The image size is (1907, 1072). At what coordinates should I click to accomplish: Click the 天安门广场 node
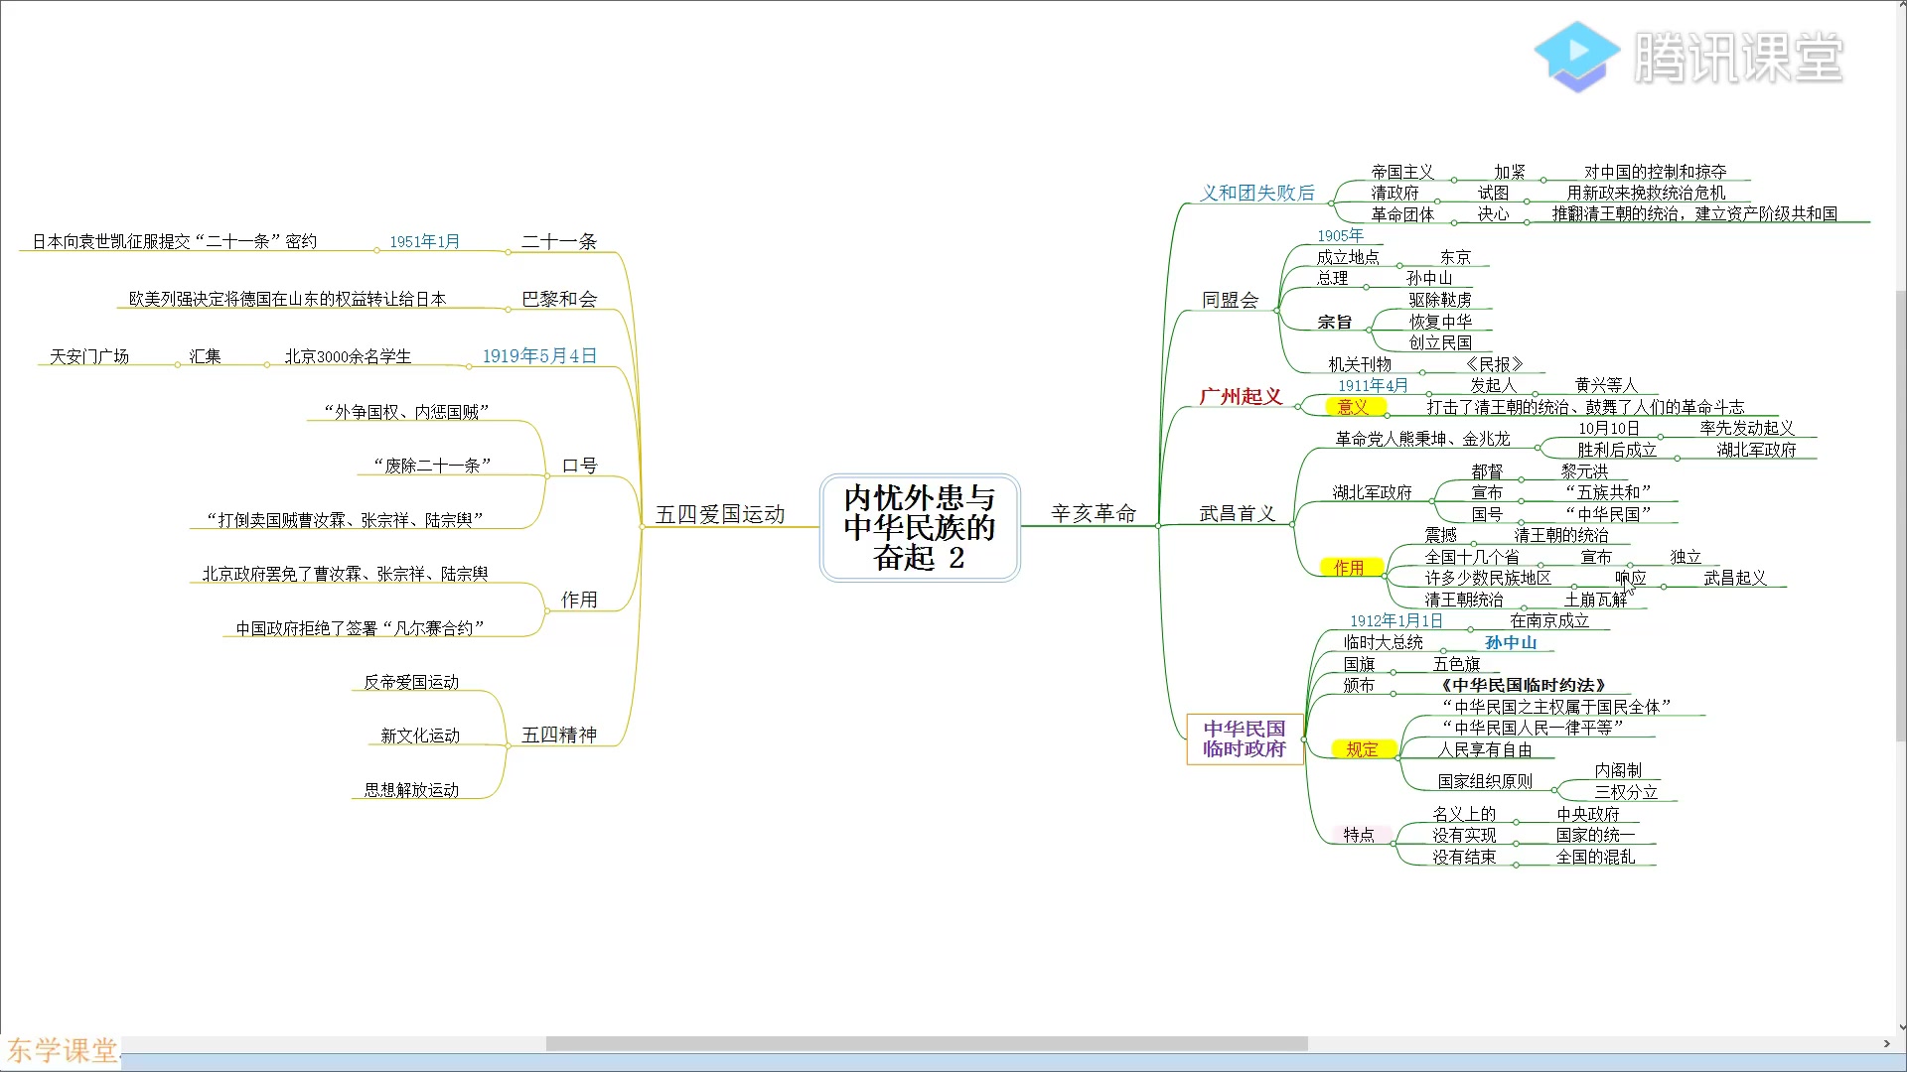[x=89, y=356]
